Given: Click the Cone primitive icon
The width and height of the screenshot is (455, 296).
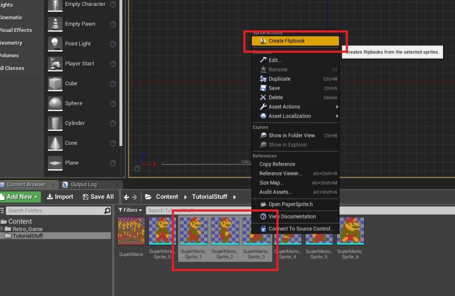Looking at the screenshot, I should point(55,143).
